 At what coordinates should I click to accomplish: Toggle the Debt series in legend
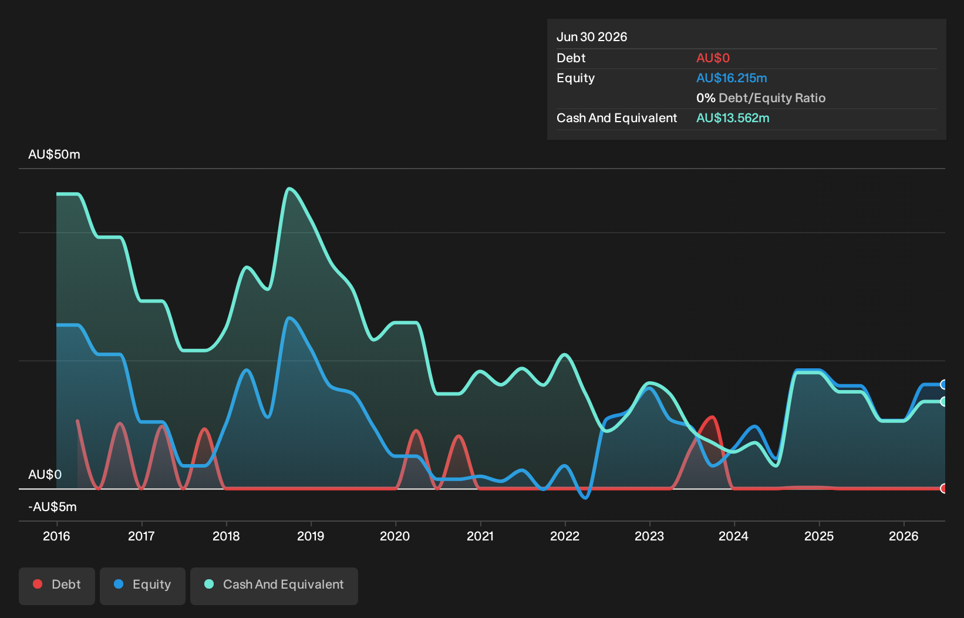tap(57, 586)
